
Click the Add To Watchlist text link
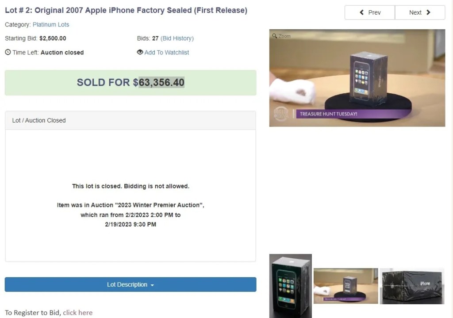166,52
